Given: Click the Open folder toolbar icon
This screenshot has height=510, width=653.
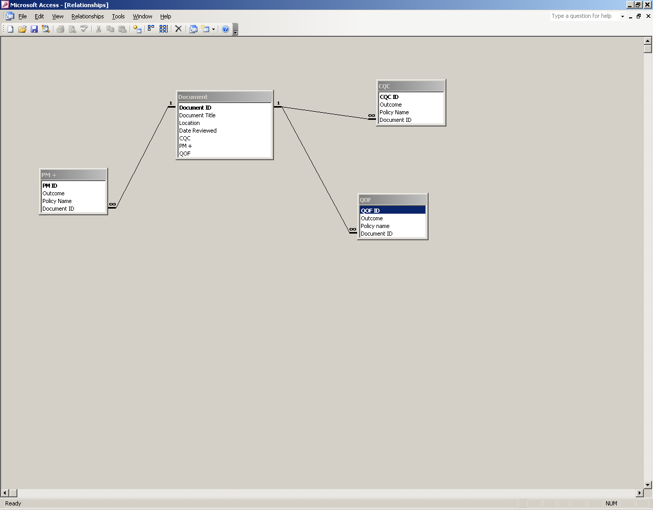Looking at the screenshot, I should pyautogui.click(x=22, y=29).
